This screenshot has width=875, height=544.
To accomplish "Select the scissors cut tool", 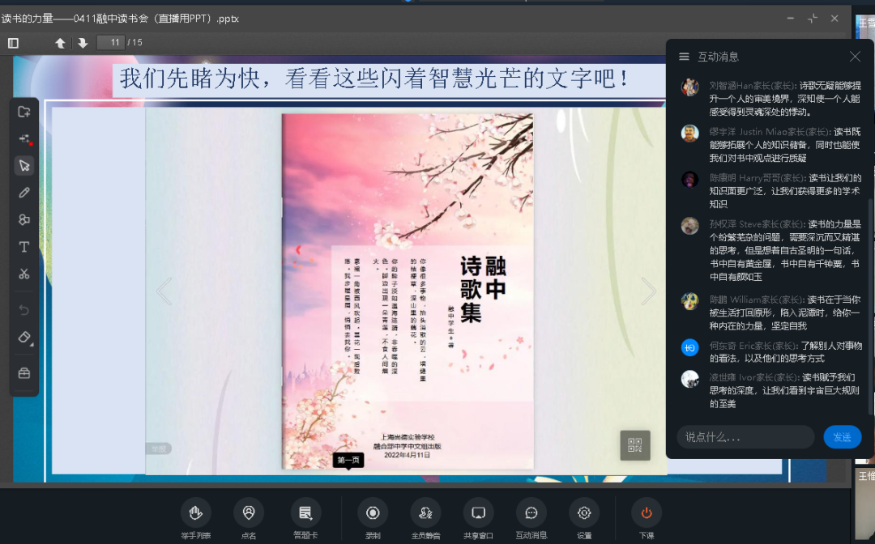I will (24, 274).
